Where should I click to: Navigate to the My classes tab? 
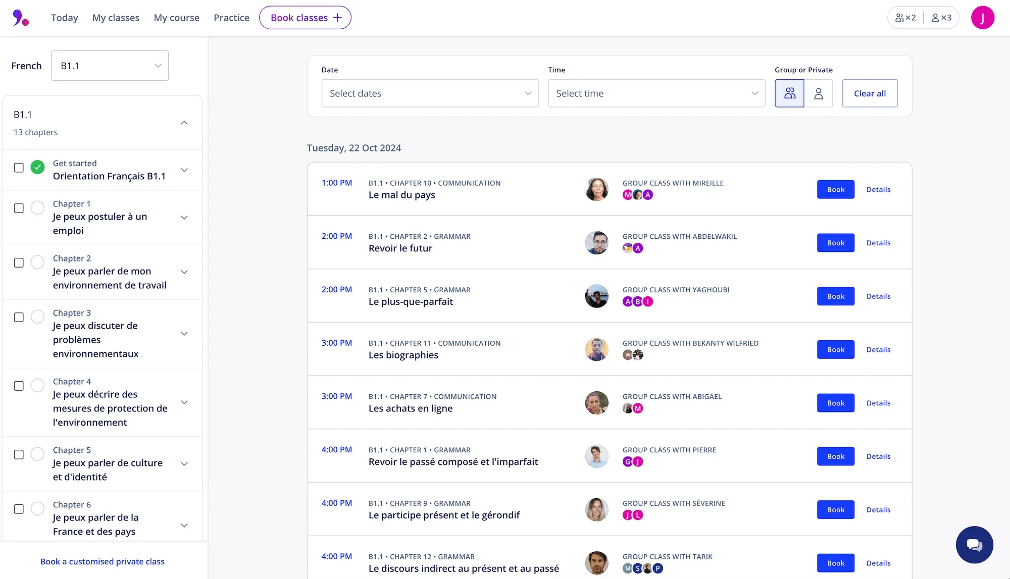click(x=116, y=17)
